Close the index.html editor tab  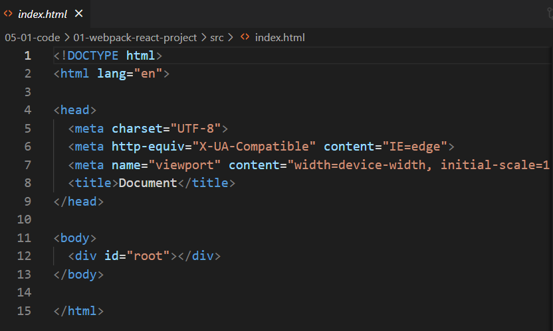point(79,13)
